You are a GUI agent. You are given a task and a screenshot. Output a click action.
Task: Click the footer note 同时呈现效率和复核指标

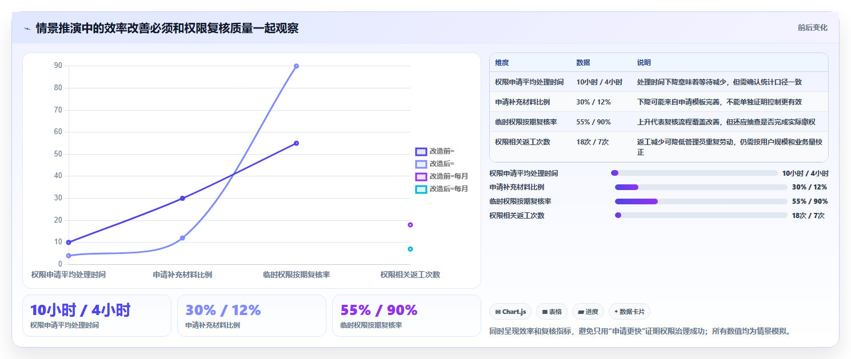pos(640,331)
